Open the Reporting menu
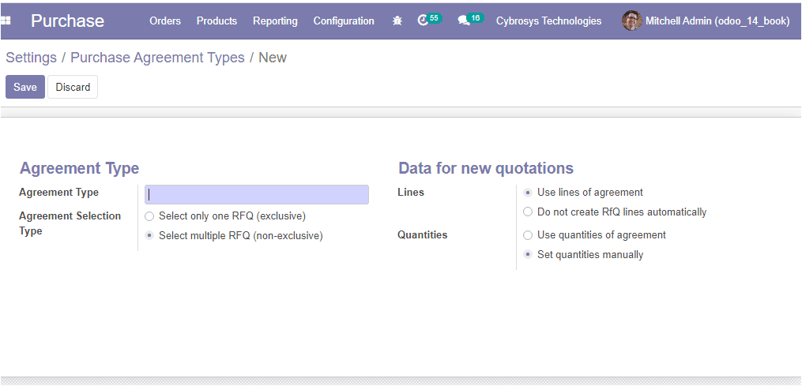 pyautogui.click(x=275, y=21)
